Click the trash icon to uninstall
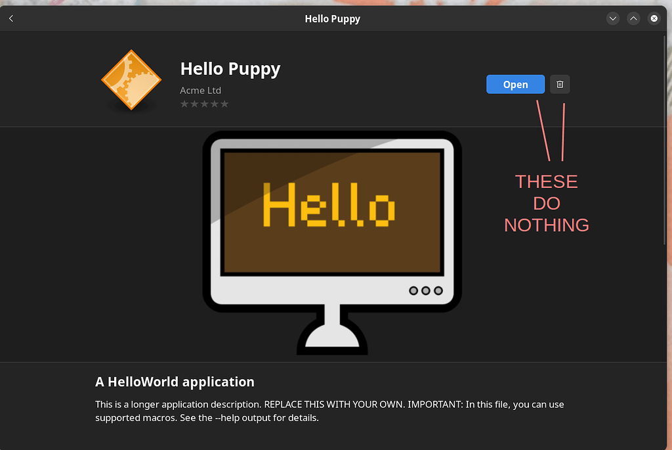 [560, 84]
